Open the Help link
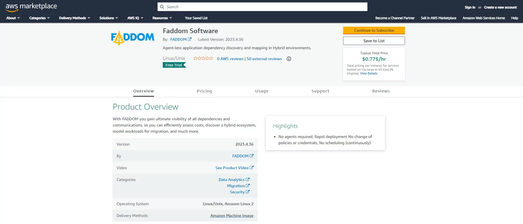Image resolution: width=523 pixels, height=224 pixels. pyautogui.click(x=515, y=18)
